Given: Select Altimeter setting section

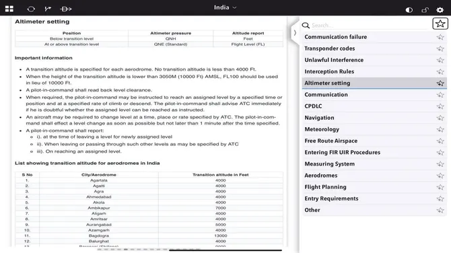Looking at the screenshot, I should (x=374, y=83).
